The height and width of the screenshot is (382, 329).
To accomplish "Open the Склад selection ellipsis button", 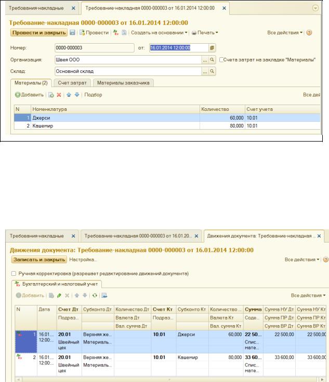I will (x=205, y=71).
